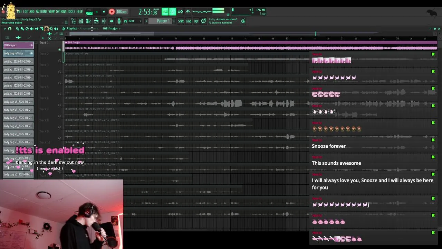Select 108 fmajor in the picker list
442x249 pixels.
[18, 45]
